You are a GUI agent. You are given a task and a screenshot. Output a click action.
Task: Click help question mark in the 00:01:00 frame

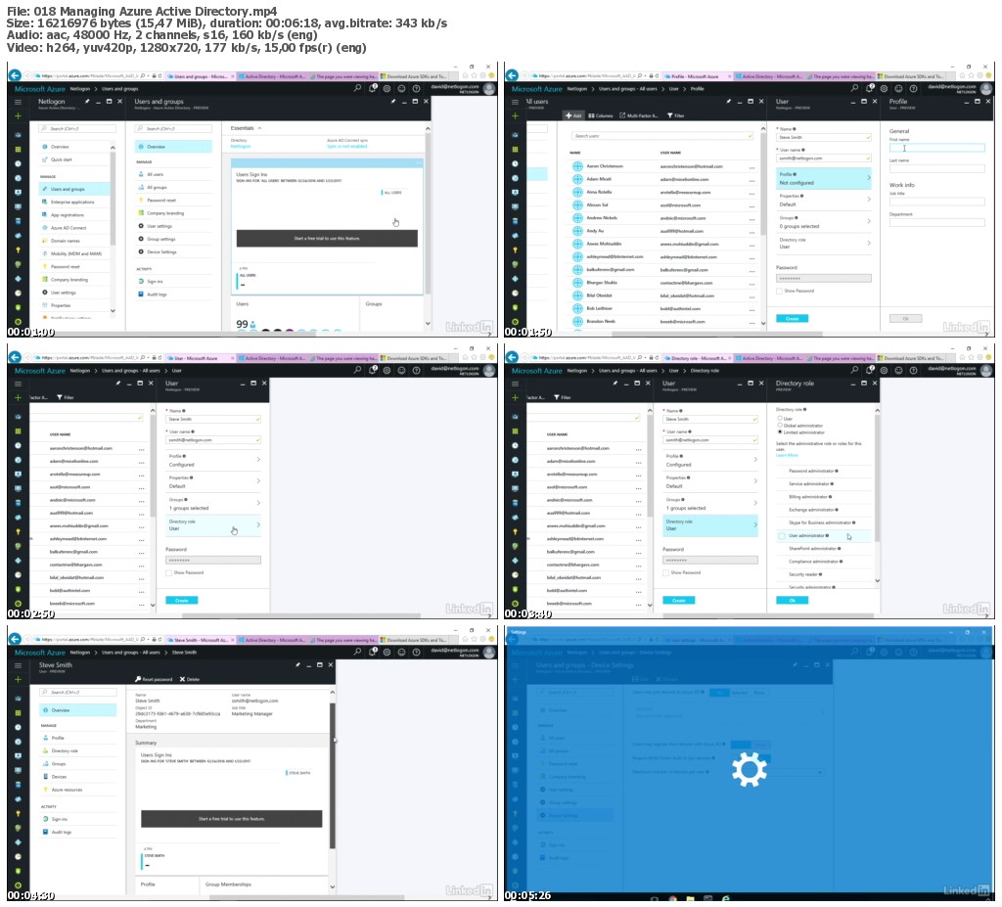(416, 88)
